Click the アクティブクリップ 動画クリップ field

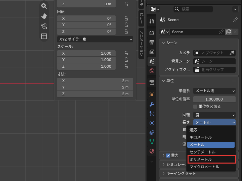tap(214, 70)
